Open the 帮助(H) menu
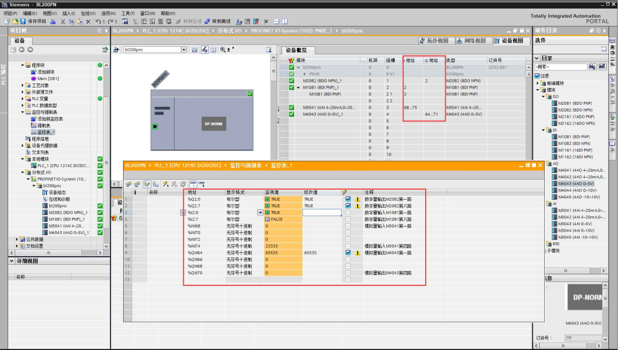The image size is (618, 350). [168, 13]
